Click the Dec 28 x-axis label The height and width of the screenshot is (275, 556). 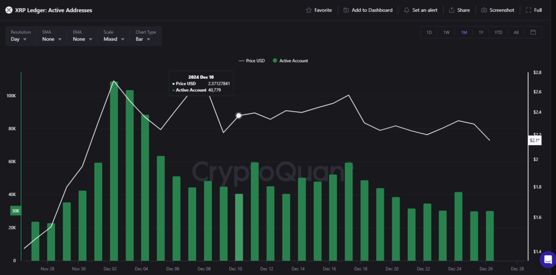[517, 268]
